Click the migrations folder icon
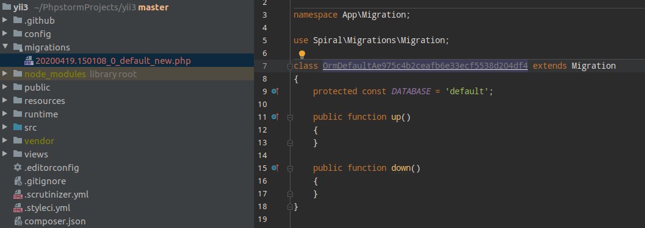Image resolution: width=645 pixels, height=228 pixels. [18, 47]
